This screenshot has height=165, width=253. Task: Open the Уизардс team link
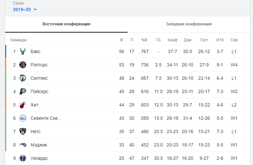click(x=39, y=158)
